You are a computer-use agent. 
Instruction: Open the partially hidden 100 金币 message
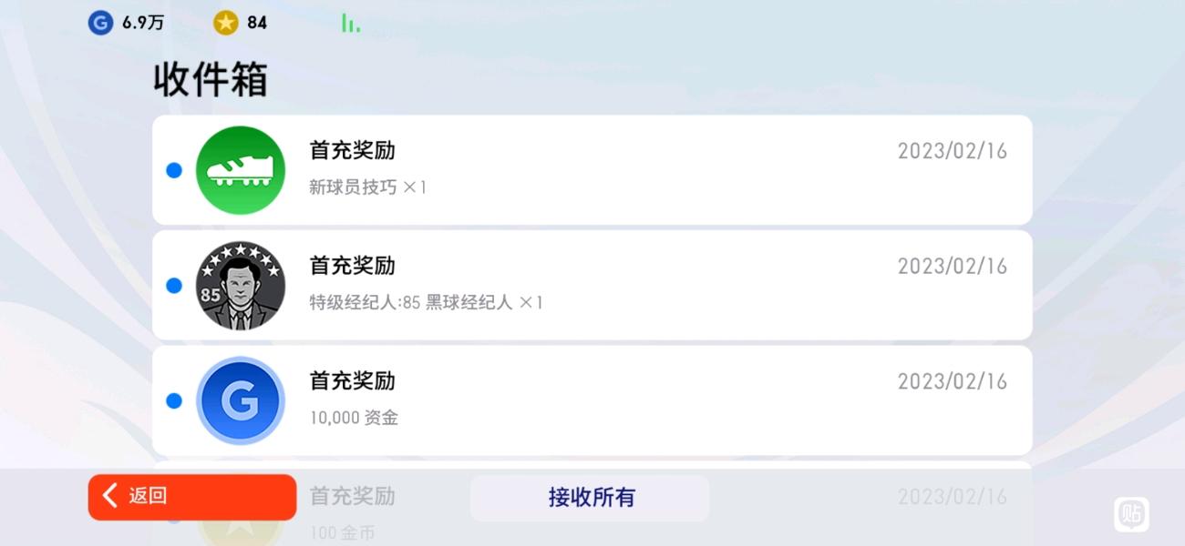pos(592,504)
